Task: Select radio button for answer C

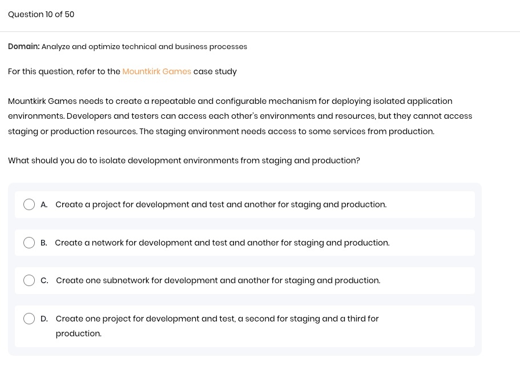Action: point(29,280)
